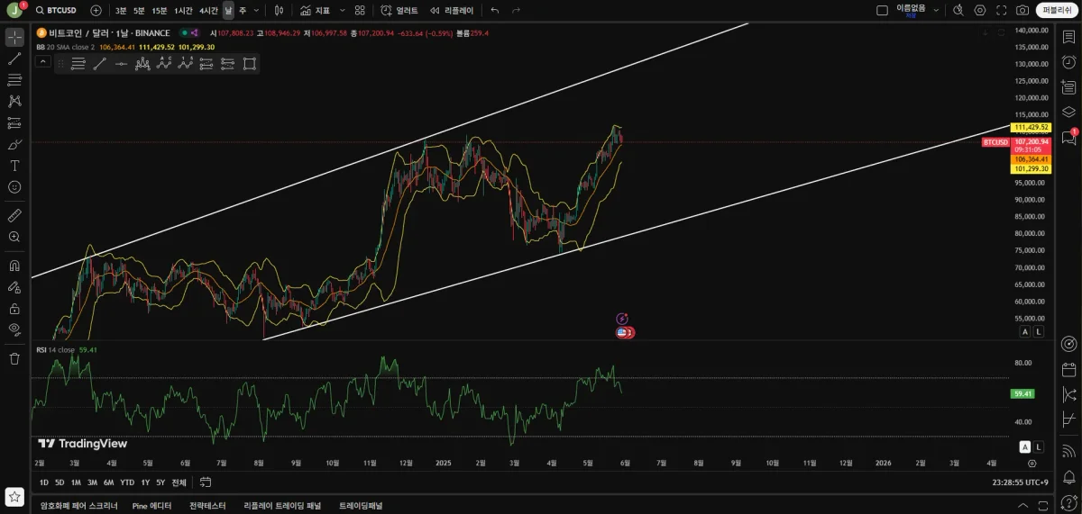Image resolution: width=1082 pixels, height=514 pixels.
Task: Select the brush drawing tool
Action: tap(14, 145)
